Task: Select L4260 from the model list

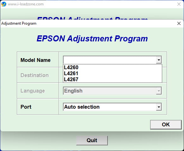Action: point(113,67)
